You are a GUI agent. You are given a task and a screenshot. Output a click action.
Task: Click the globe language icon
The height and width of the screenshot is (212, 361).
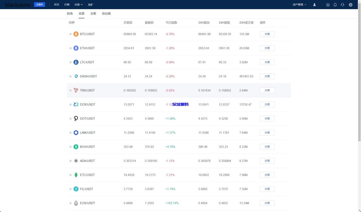[x=350, y=5]
